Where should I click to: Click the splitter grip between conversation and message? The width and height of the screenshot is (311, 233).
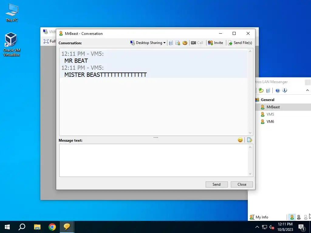click(x=156, y=137)
